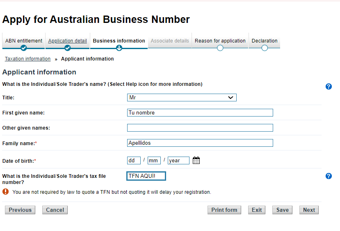Click Help icon beside tax file number

click(329, 176)
